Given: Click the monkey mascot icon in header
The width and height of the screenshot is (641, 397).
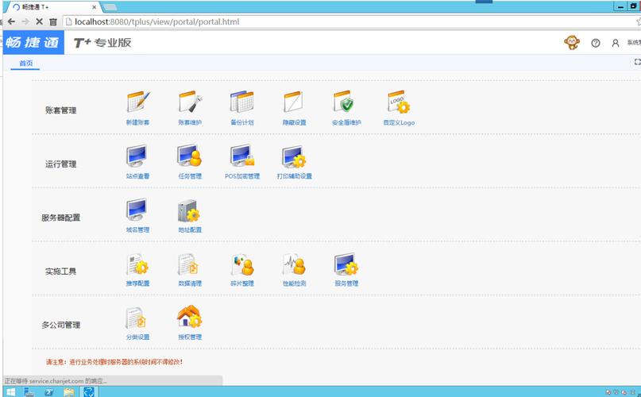Looking at the screenshot, I should coord(572,43).
